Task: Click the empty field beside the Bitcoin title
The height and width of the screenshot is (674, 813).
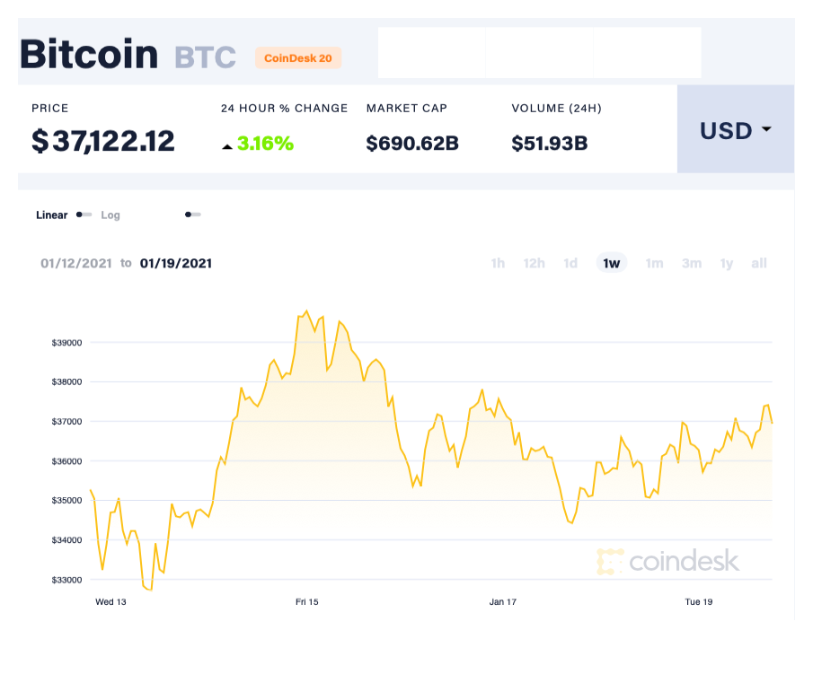Action: [x=539, y=52]
